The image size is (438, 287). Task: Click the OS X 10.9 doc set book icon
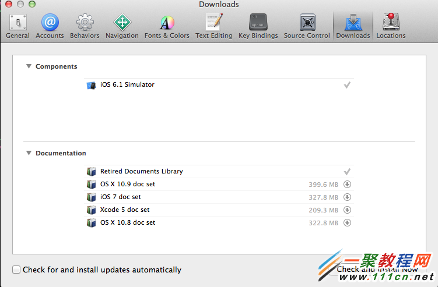click(91, 185)
